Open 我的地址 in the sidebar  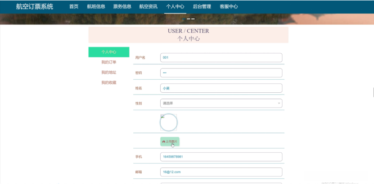[109, 73]
